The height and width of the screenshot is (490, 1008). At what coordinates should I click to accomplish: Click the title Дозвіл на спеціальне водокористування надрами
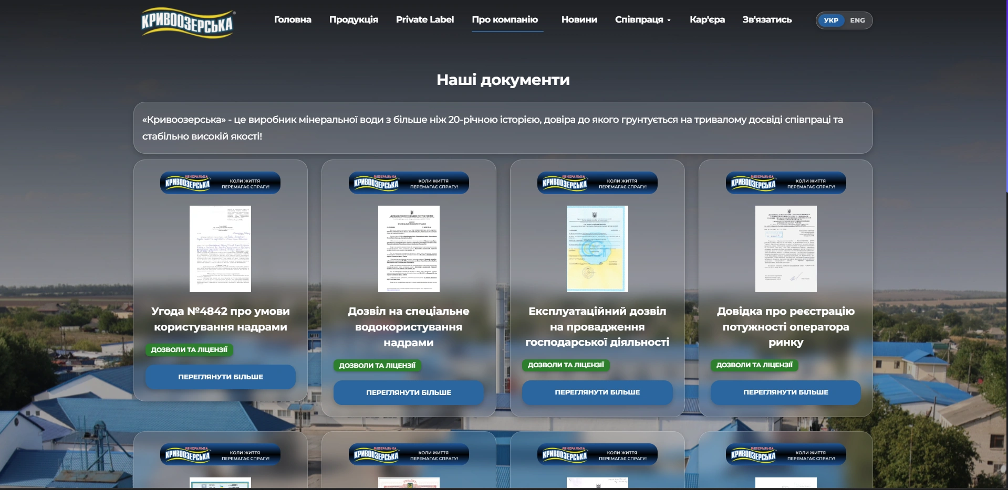pos(409,327)
